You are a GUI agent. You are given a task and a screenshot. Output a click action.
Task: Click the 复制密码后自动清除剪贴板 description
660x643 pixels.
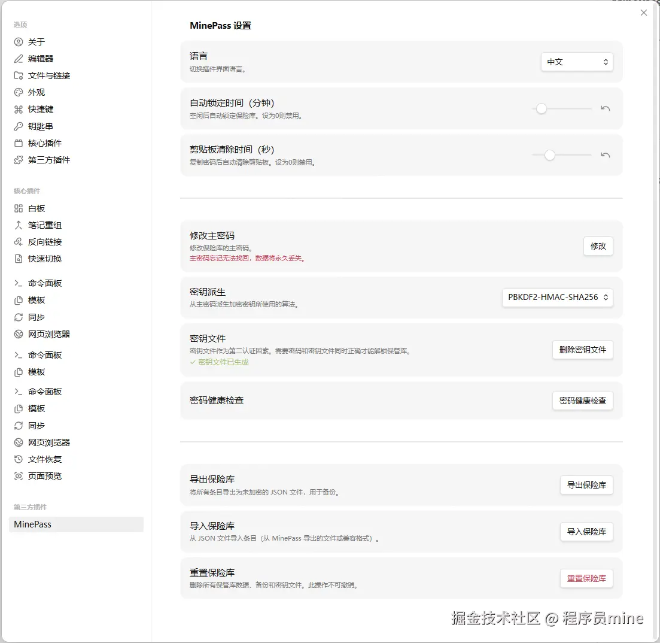[253, 162]
